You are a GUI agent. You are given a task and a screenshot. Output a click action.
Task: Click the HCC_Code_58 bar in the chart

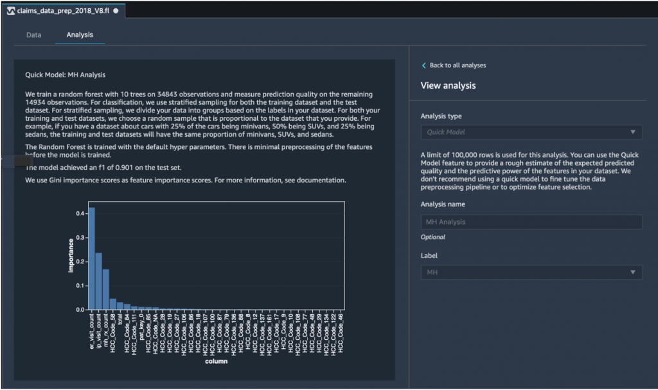[x=113, y=305]
